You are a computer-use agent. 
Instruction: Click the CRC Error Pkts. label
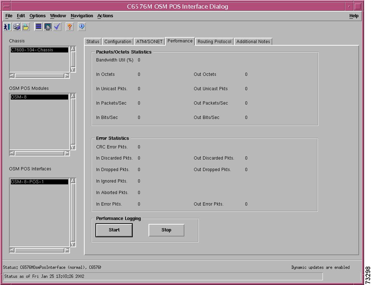click(112, 147)
